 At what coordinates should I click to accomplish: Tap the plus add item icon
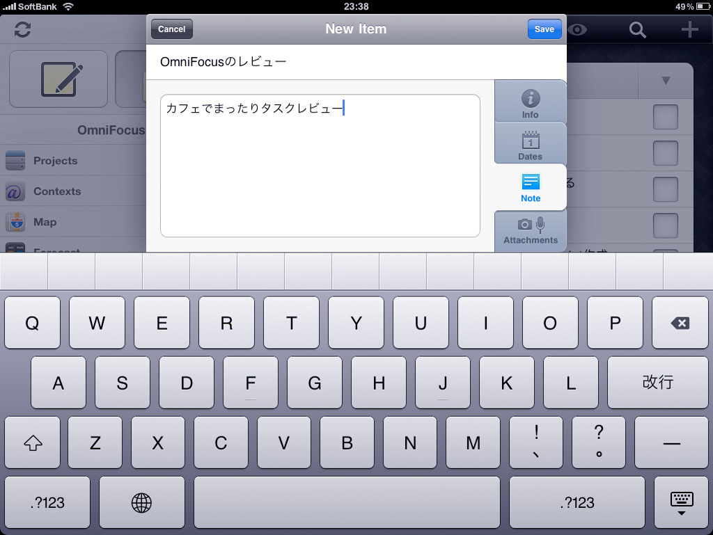pyautogui.click(x=689, y=29)
